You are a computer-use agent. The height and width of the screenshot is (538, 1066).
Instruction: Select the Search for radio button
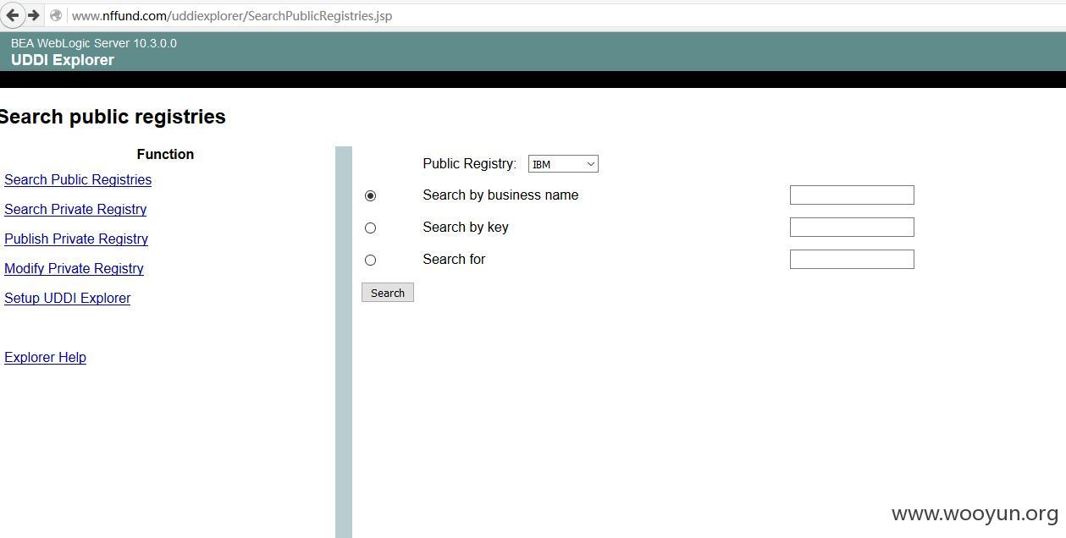(x=370, y=260)
